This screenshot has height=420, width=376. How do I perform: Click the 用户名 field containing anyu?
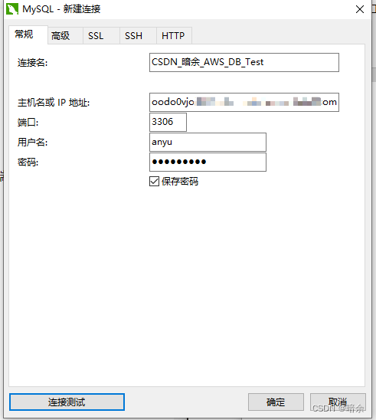pos(208,142)
